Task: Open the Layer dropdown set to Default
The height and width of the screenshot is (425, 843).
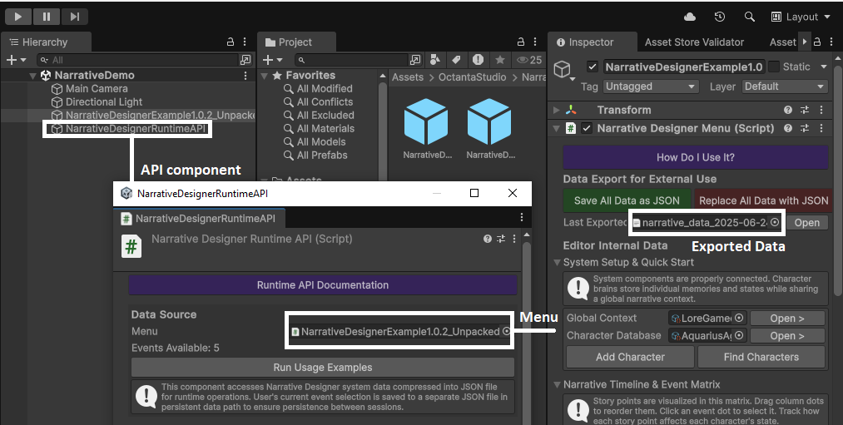Action: [x=783, y=86]
